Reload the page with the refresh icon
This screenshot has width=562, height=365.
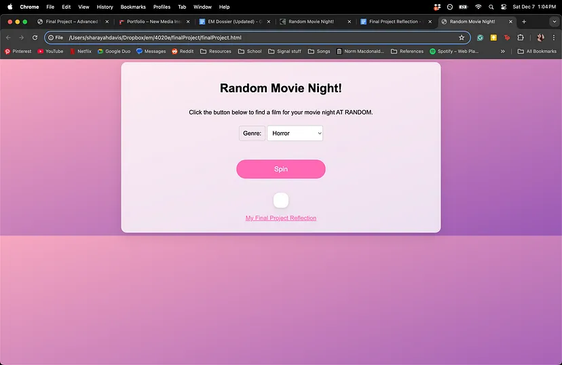point(35,38)
